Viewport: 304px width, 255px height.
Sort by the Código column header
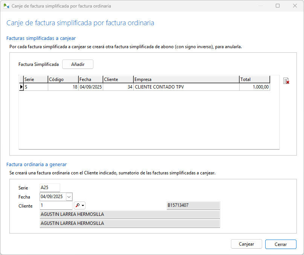tap(63, 79)
